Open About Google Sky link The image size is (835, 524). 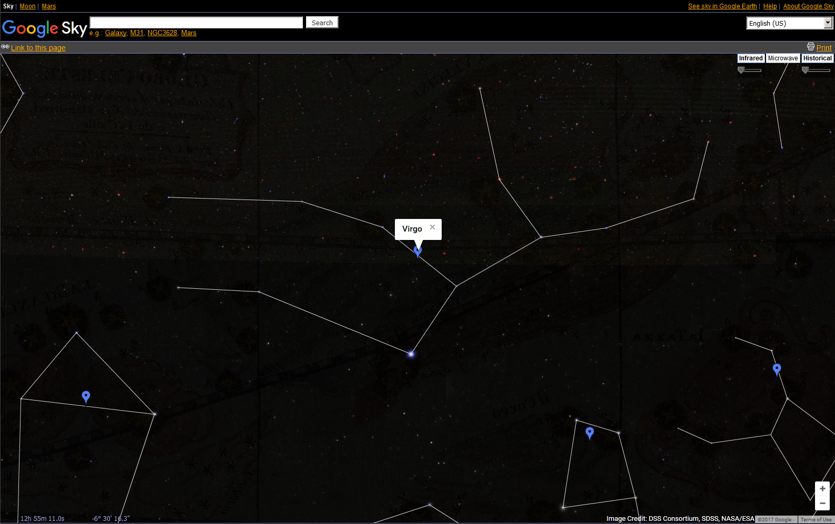coord(809,6)
